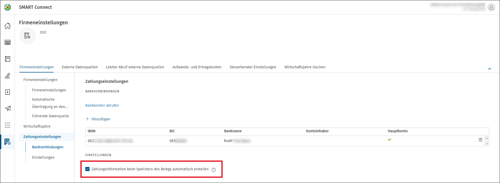Open the paper plane send icon in the sidebar
Image resolution: width=500 pixels, height=183 pixels.
pos(8,108)
